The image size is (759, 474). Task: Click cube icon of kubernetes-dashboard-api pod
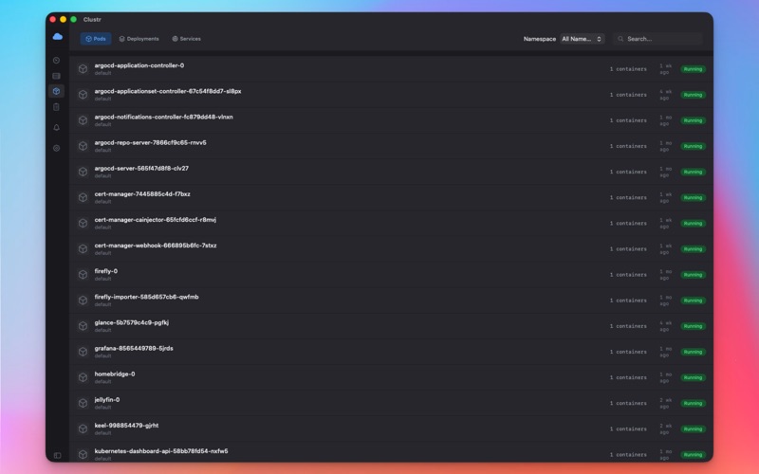(x=83, y=454)
